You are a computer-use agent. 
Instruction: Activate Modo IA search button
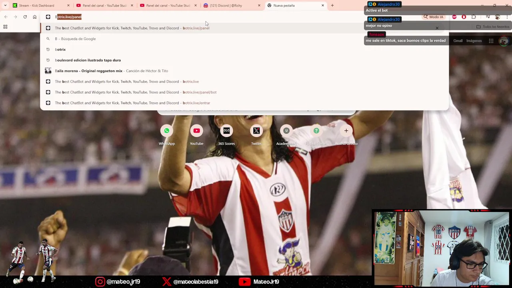pyautogui.click(x=434, y=17)
